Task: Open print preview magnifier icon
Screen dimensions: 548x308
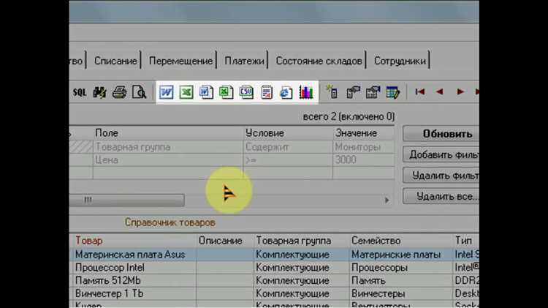Action: pos(139,92)
